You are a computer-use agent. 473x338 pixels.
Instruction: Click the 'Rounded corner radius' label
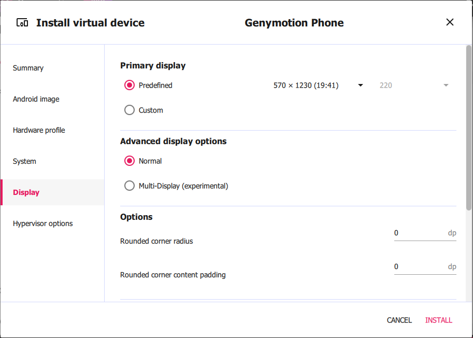tap(156, 241)
